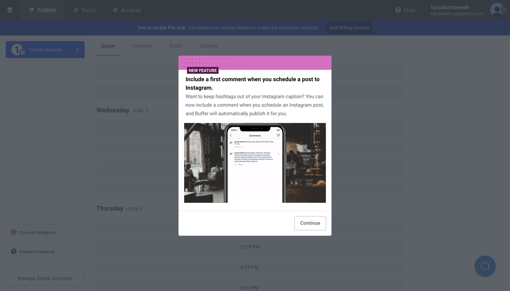The image size is (510, 291).
Task: Click the Manage Social Accounts button
Action: click(45, 278)
